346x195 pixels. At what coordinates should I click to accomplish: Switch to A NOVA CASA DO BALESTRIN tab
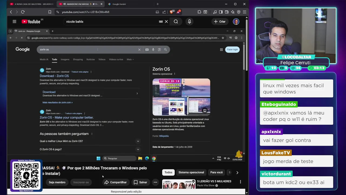[x=32, y=4]
